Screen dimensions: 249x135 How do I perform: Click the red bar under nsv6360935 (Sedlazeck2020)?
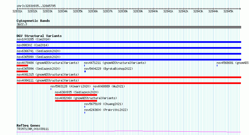pyautogui.click(x=76, y=95)
